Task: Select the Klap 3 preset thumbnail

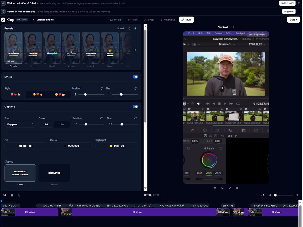Action: tap(71, 48)
